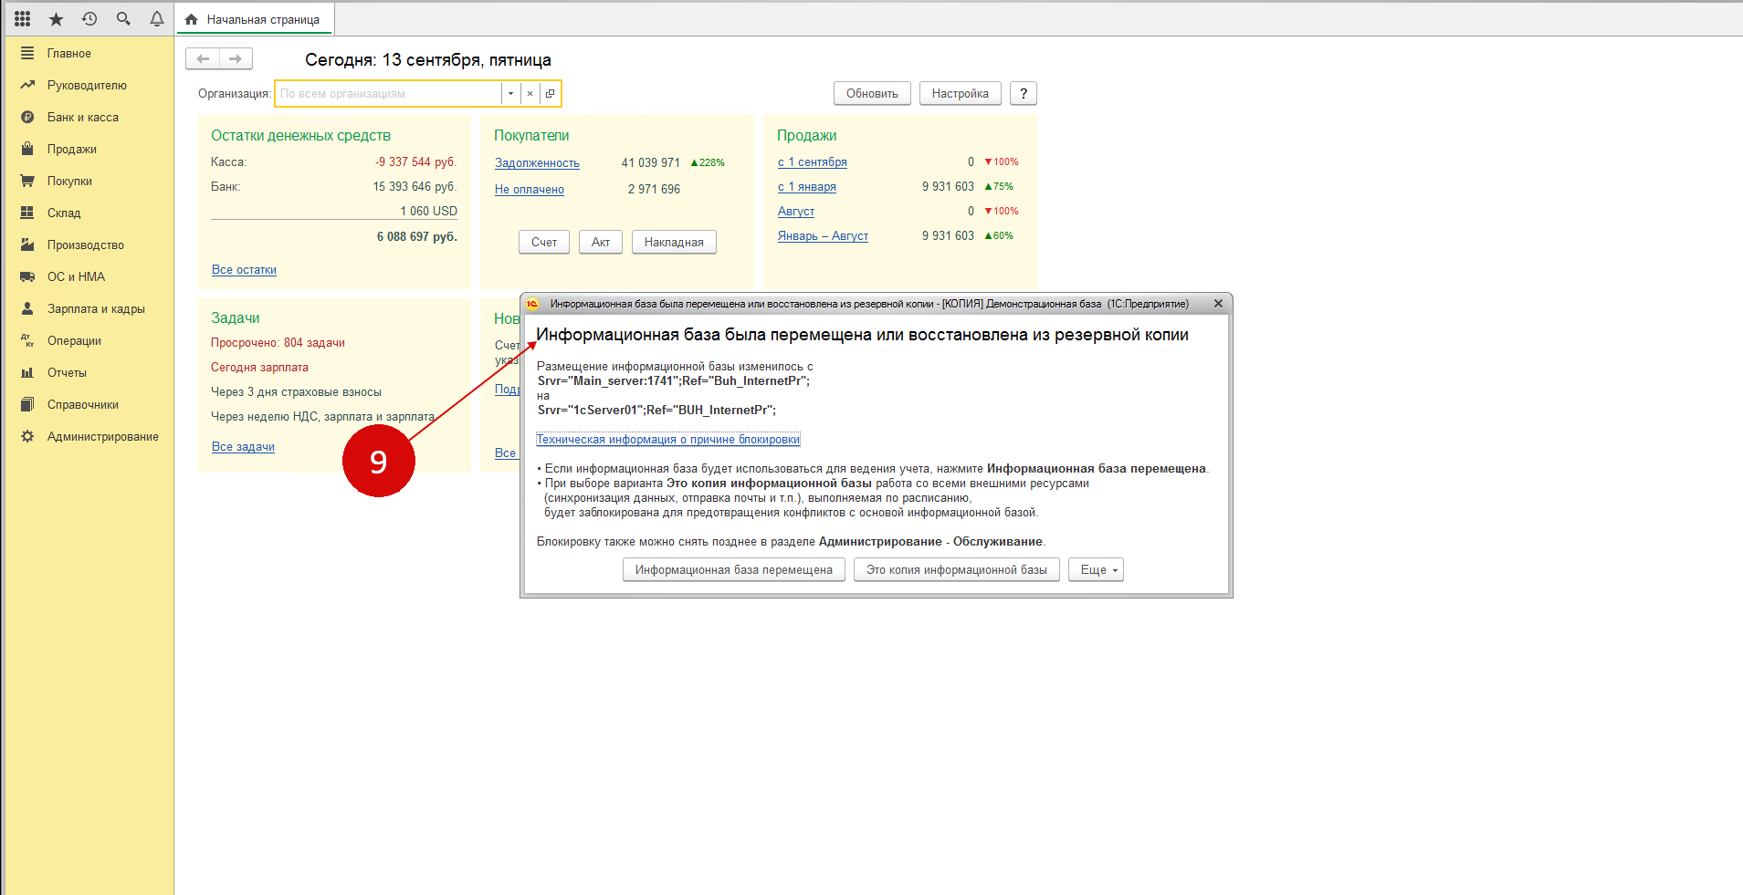The width and height of the screenshot is (1743, 895).
Task: Open History clock icon
Action: coord(89,19)
